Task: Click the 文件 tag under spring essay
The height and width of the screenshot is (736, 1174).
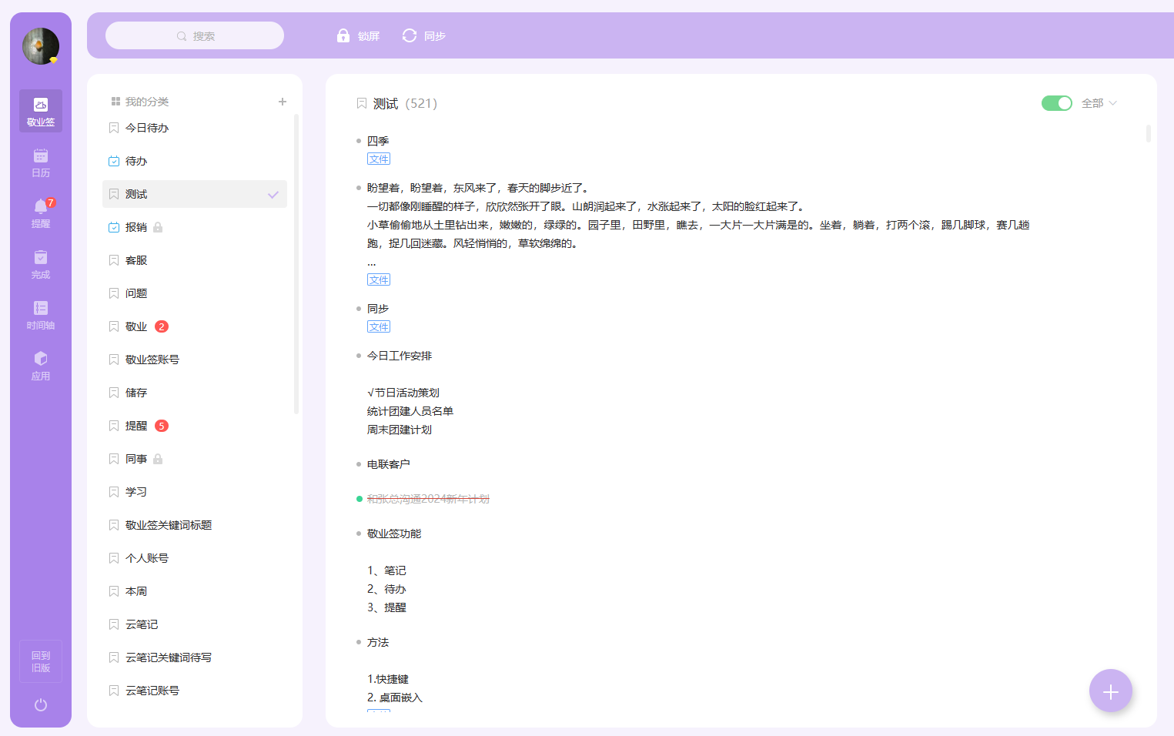Action: pos(379,279)
